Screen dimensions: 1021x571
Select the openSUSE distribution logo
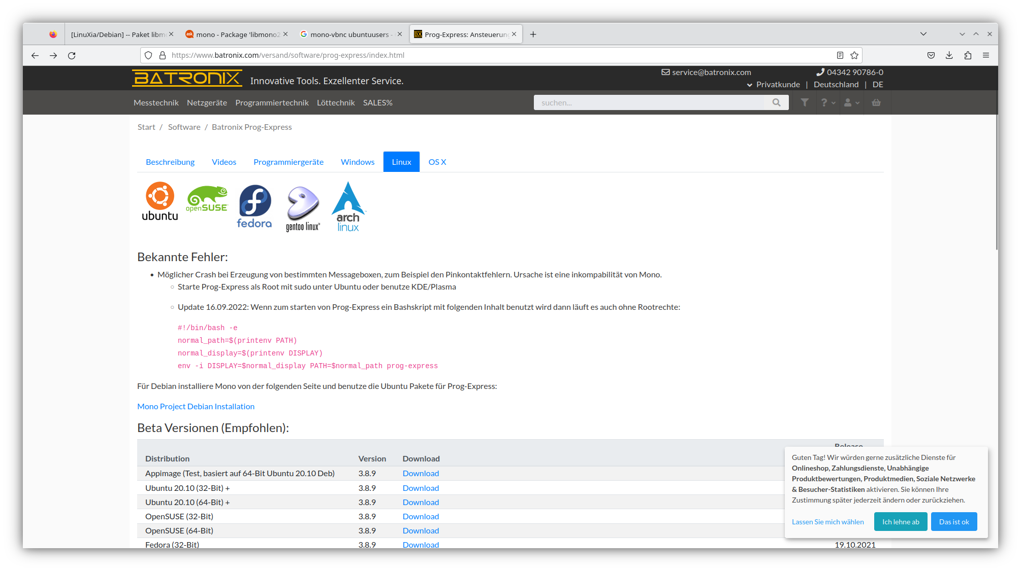(207, 202)
